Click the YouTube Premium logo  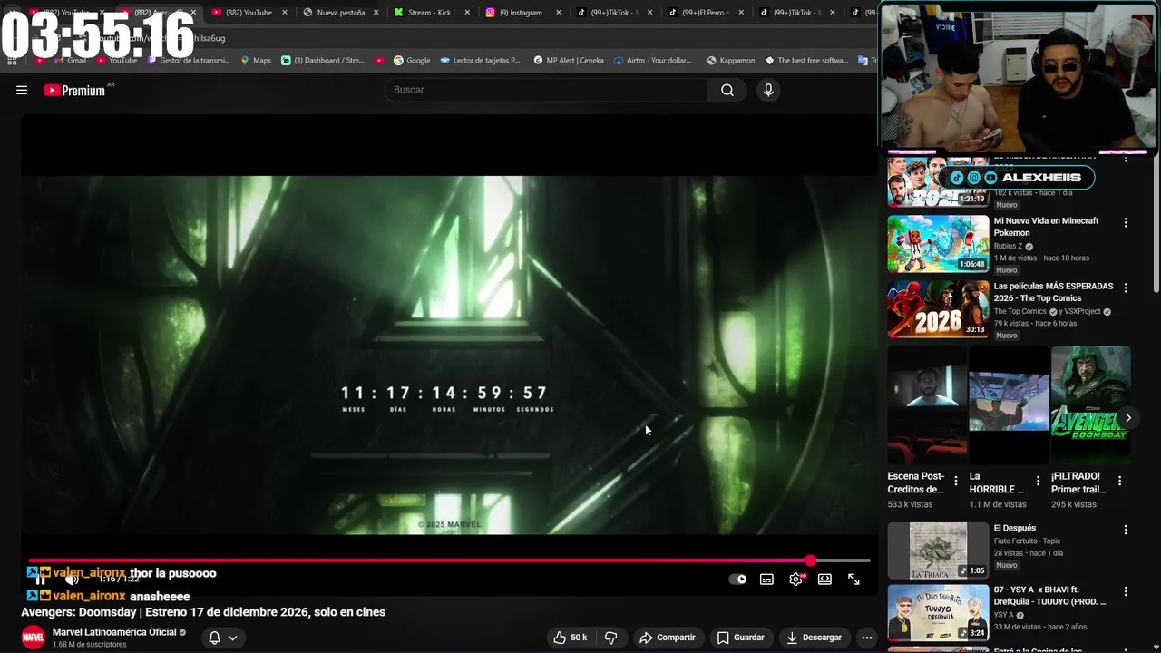pos(74,90)
